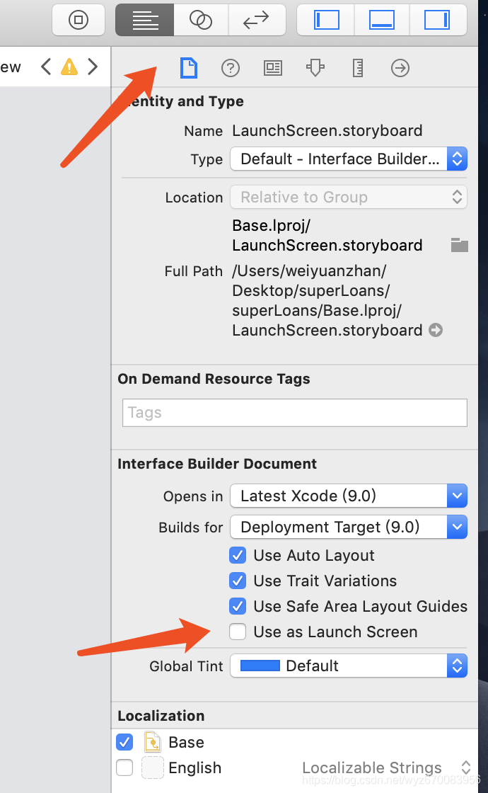Reveal the full path in Finder with the arrow icon
Image resolution: width=488 pixels, height=793 pixels.
tap(436, 330)
